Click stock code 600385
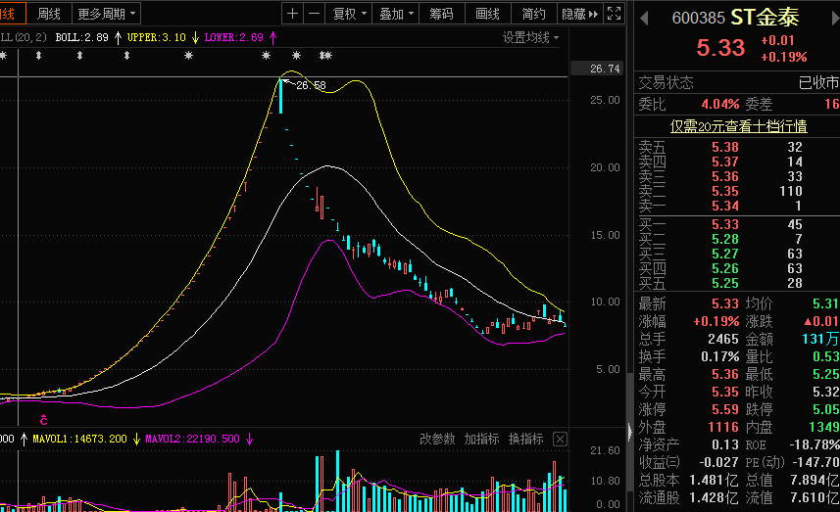The height and width of the screenshot is (512, 840). (698, 19)
